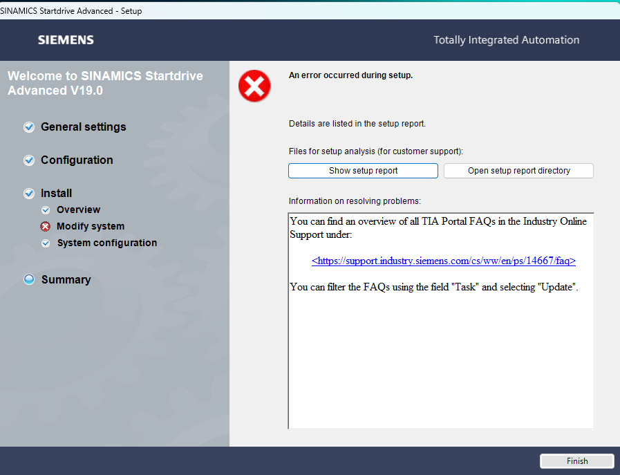Open setup report directory
Viewport: 620px width, 475px height.
(518, 171)
